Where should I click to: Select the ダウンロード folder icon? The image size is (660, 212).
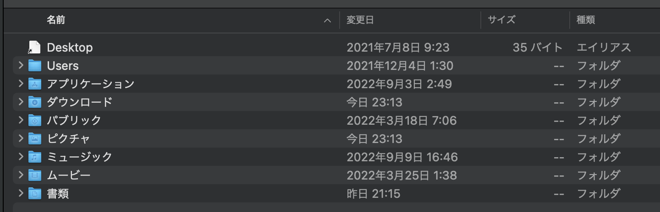pyautogui.click(x=35, y=102)
